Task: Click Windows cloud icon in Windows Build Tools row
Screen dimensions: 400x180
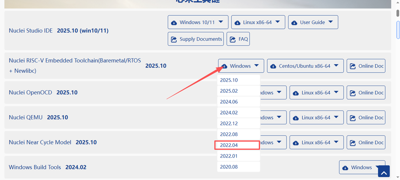Action: [x=345, y=168]
